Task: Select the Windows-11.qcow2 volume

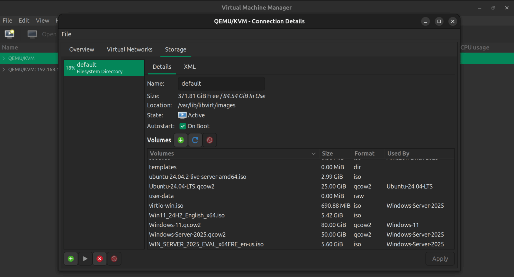Action: coord(301,225)
